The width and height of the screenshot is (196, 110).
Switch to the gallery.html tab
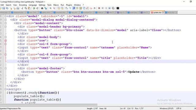coord(46,13)
